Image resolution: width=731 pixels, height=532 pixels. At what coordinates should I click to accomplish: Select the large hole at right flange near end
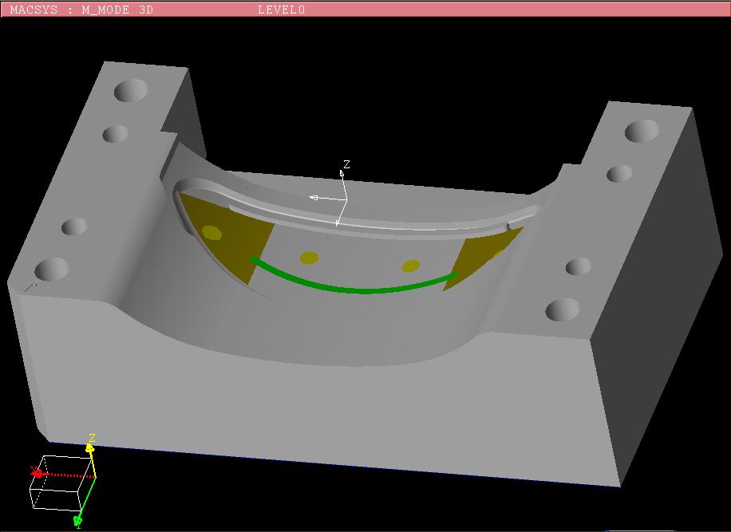tap(563, 309)
